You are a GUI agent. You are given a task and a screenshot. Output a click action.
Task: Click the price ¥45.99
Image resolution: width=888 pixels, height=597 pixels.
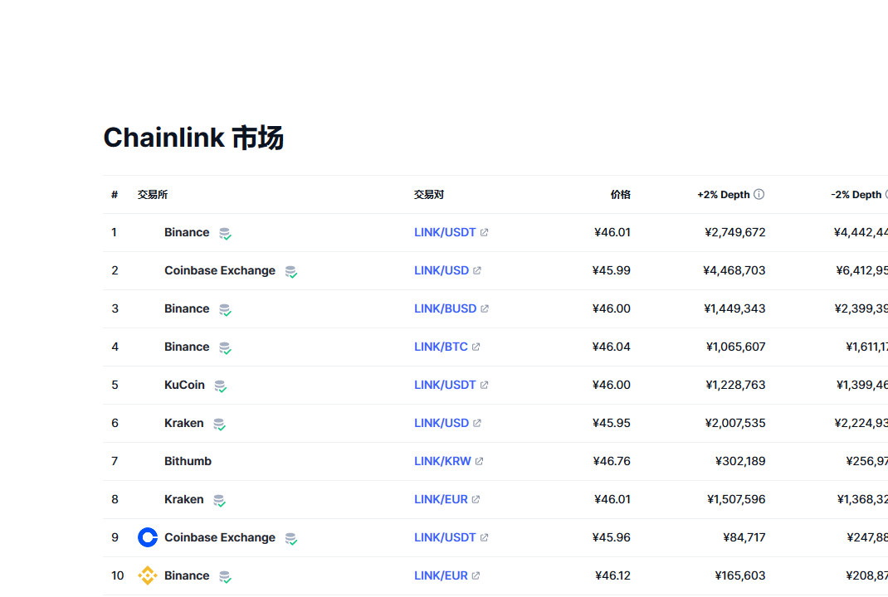click(611, 270)
